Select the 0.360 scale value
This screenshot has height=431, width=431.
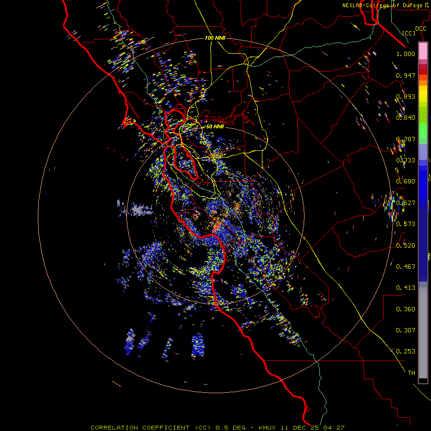pyautogui.click(x=406, y=309)
